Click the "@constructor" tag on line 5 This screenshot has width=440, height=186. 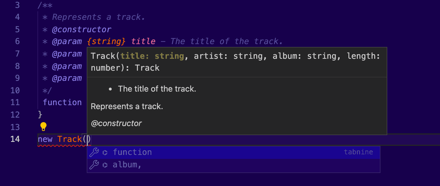click(x=82, y=29)
